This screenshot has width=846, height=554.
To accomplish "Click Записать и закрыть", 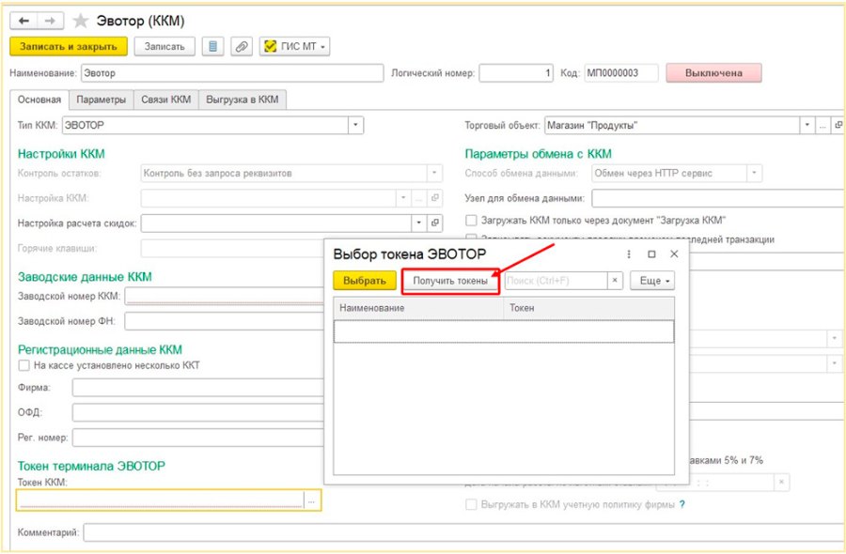I will 69,46.
